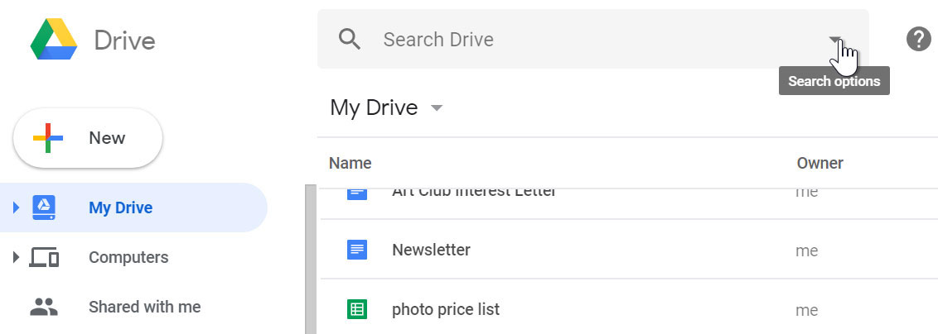Click the sidebar vertical scrollbar
Viewport: 938px width, 334px height.
pos(311,258)
